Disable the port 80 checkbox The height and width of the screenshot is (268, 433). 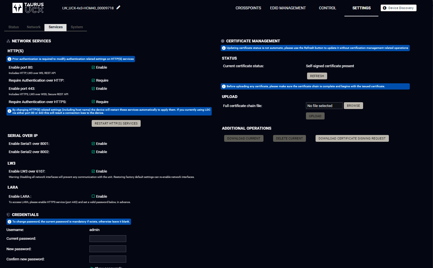(93, 67)
